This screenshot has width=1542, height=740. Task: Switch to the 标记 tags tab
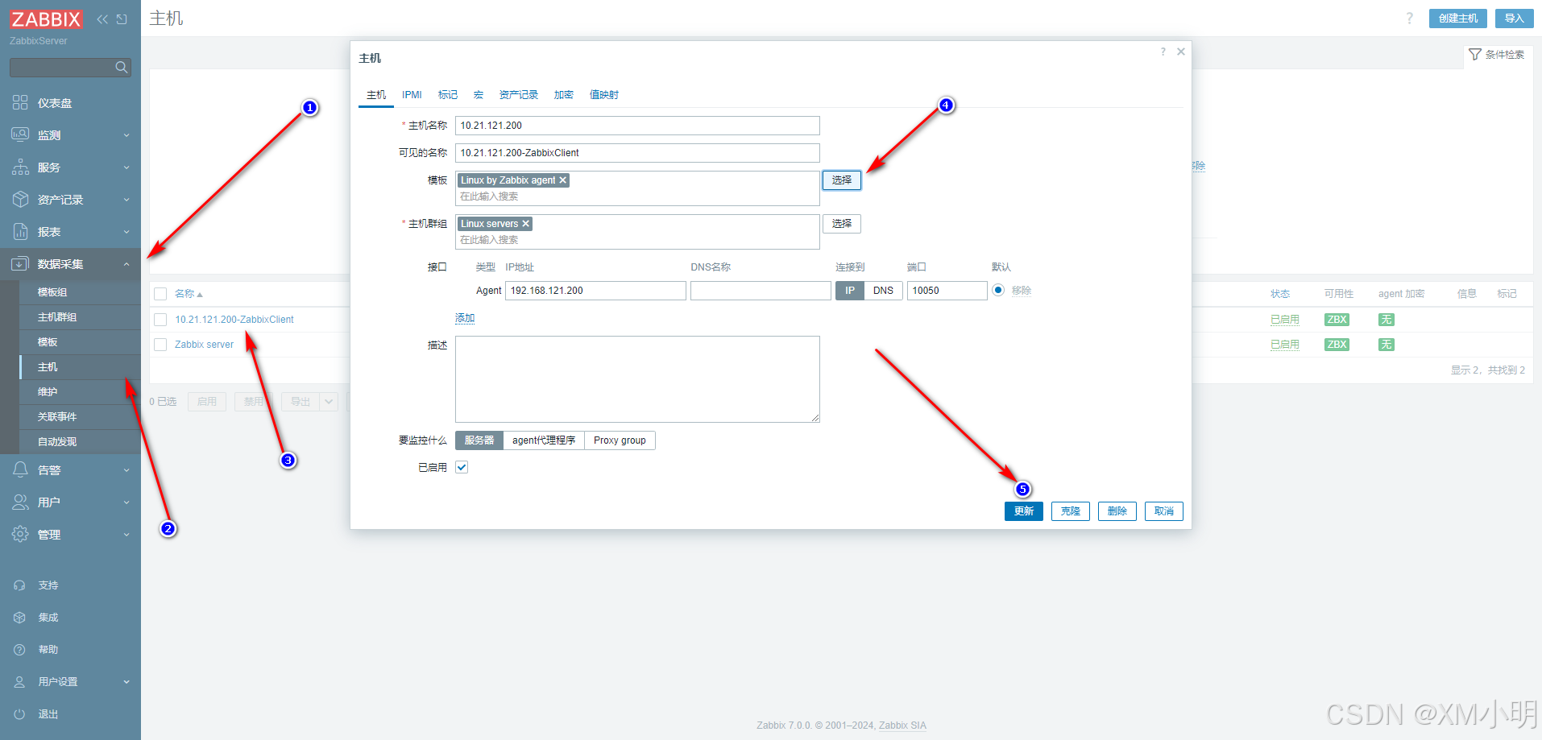click(x=448, y=95)
